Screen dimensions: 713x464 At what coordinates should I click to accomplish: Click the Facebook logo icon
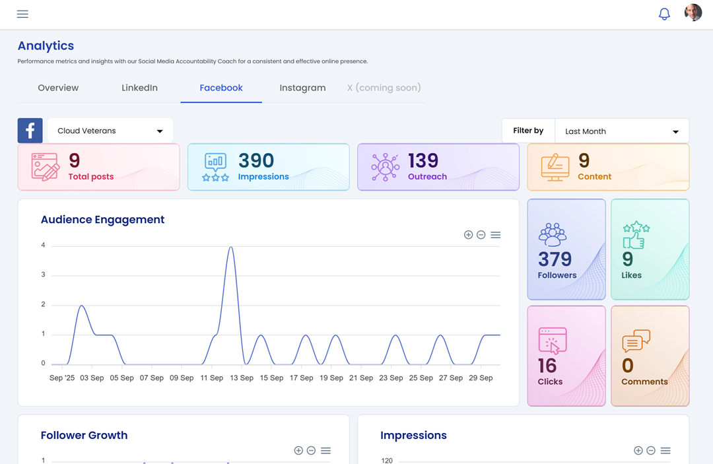pyautogui.click(x=30, y=131)
